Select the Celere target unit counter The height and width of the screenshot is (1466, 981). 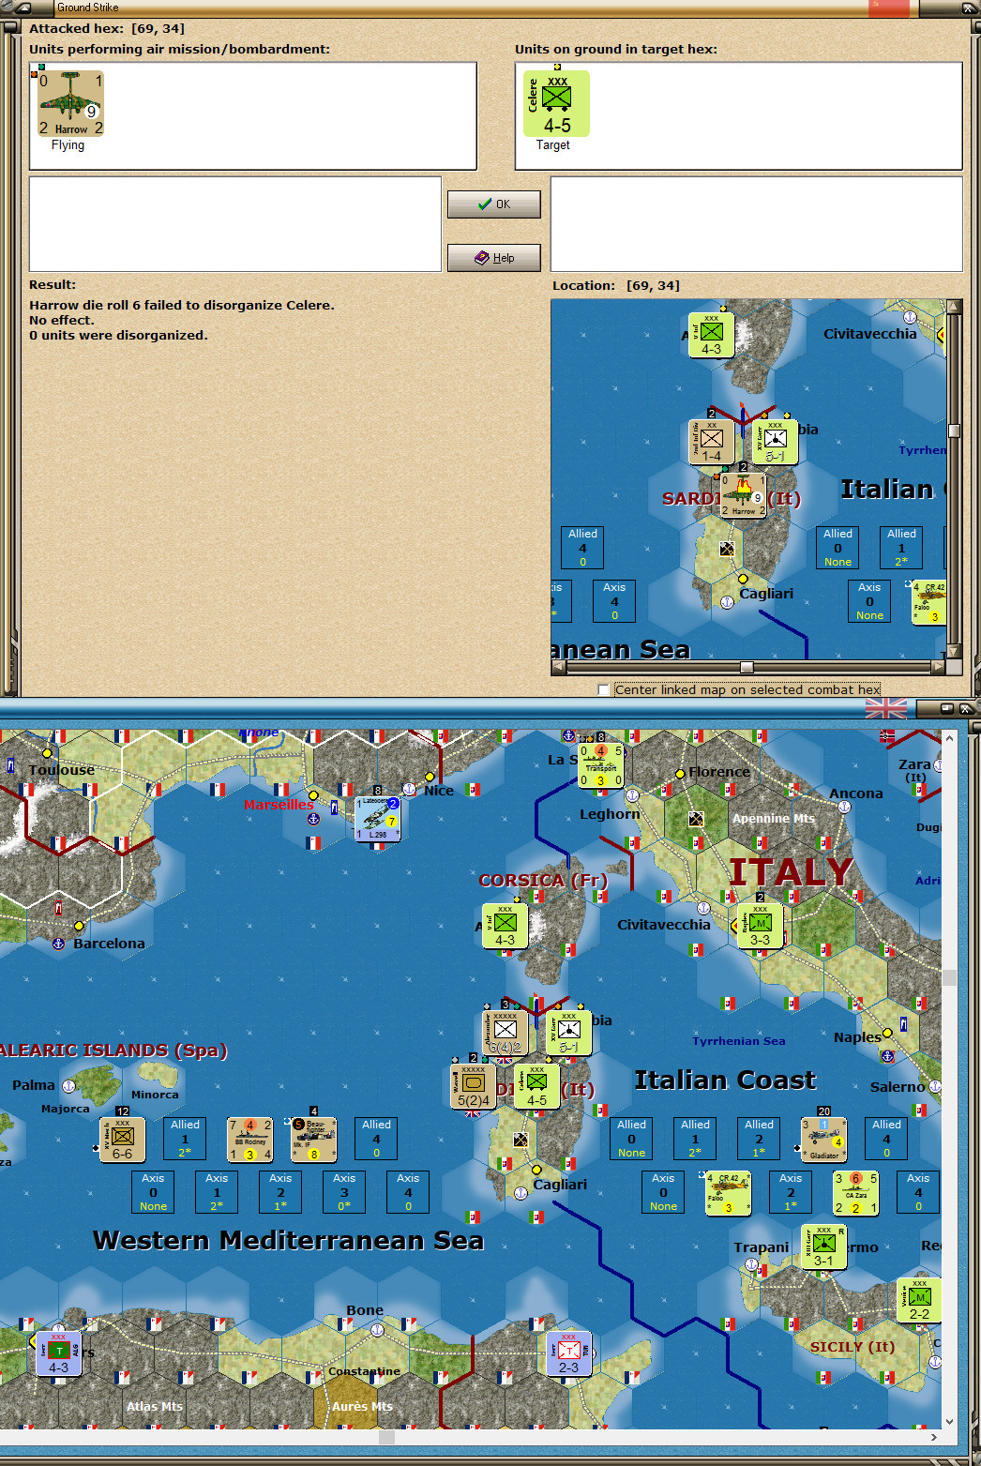[x=555, y=103]
